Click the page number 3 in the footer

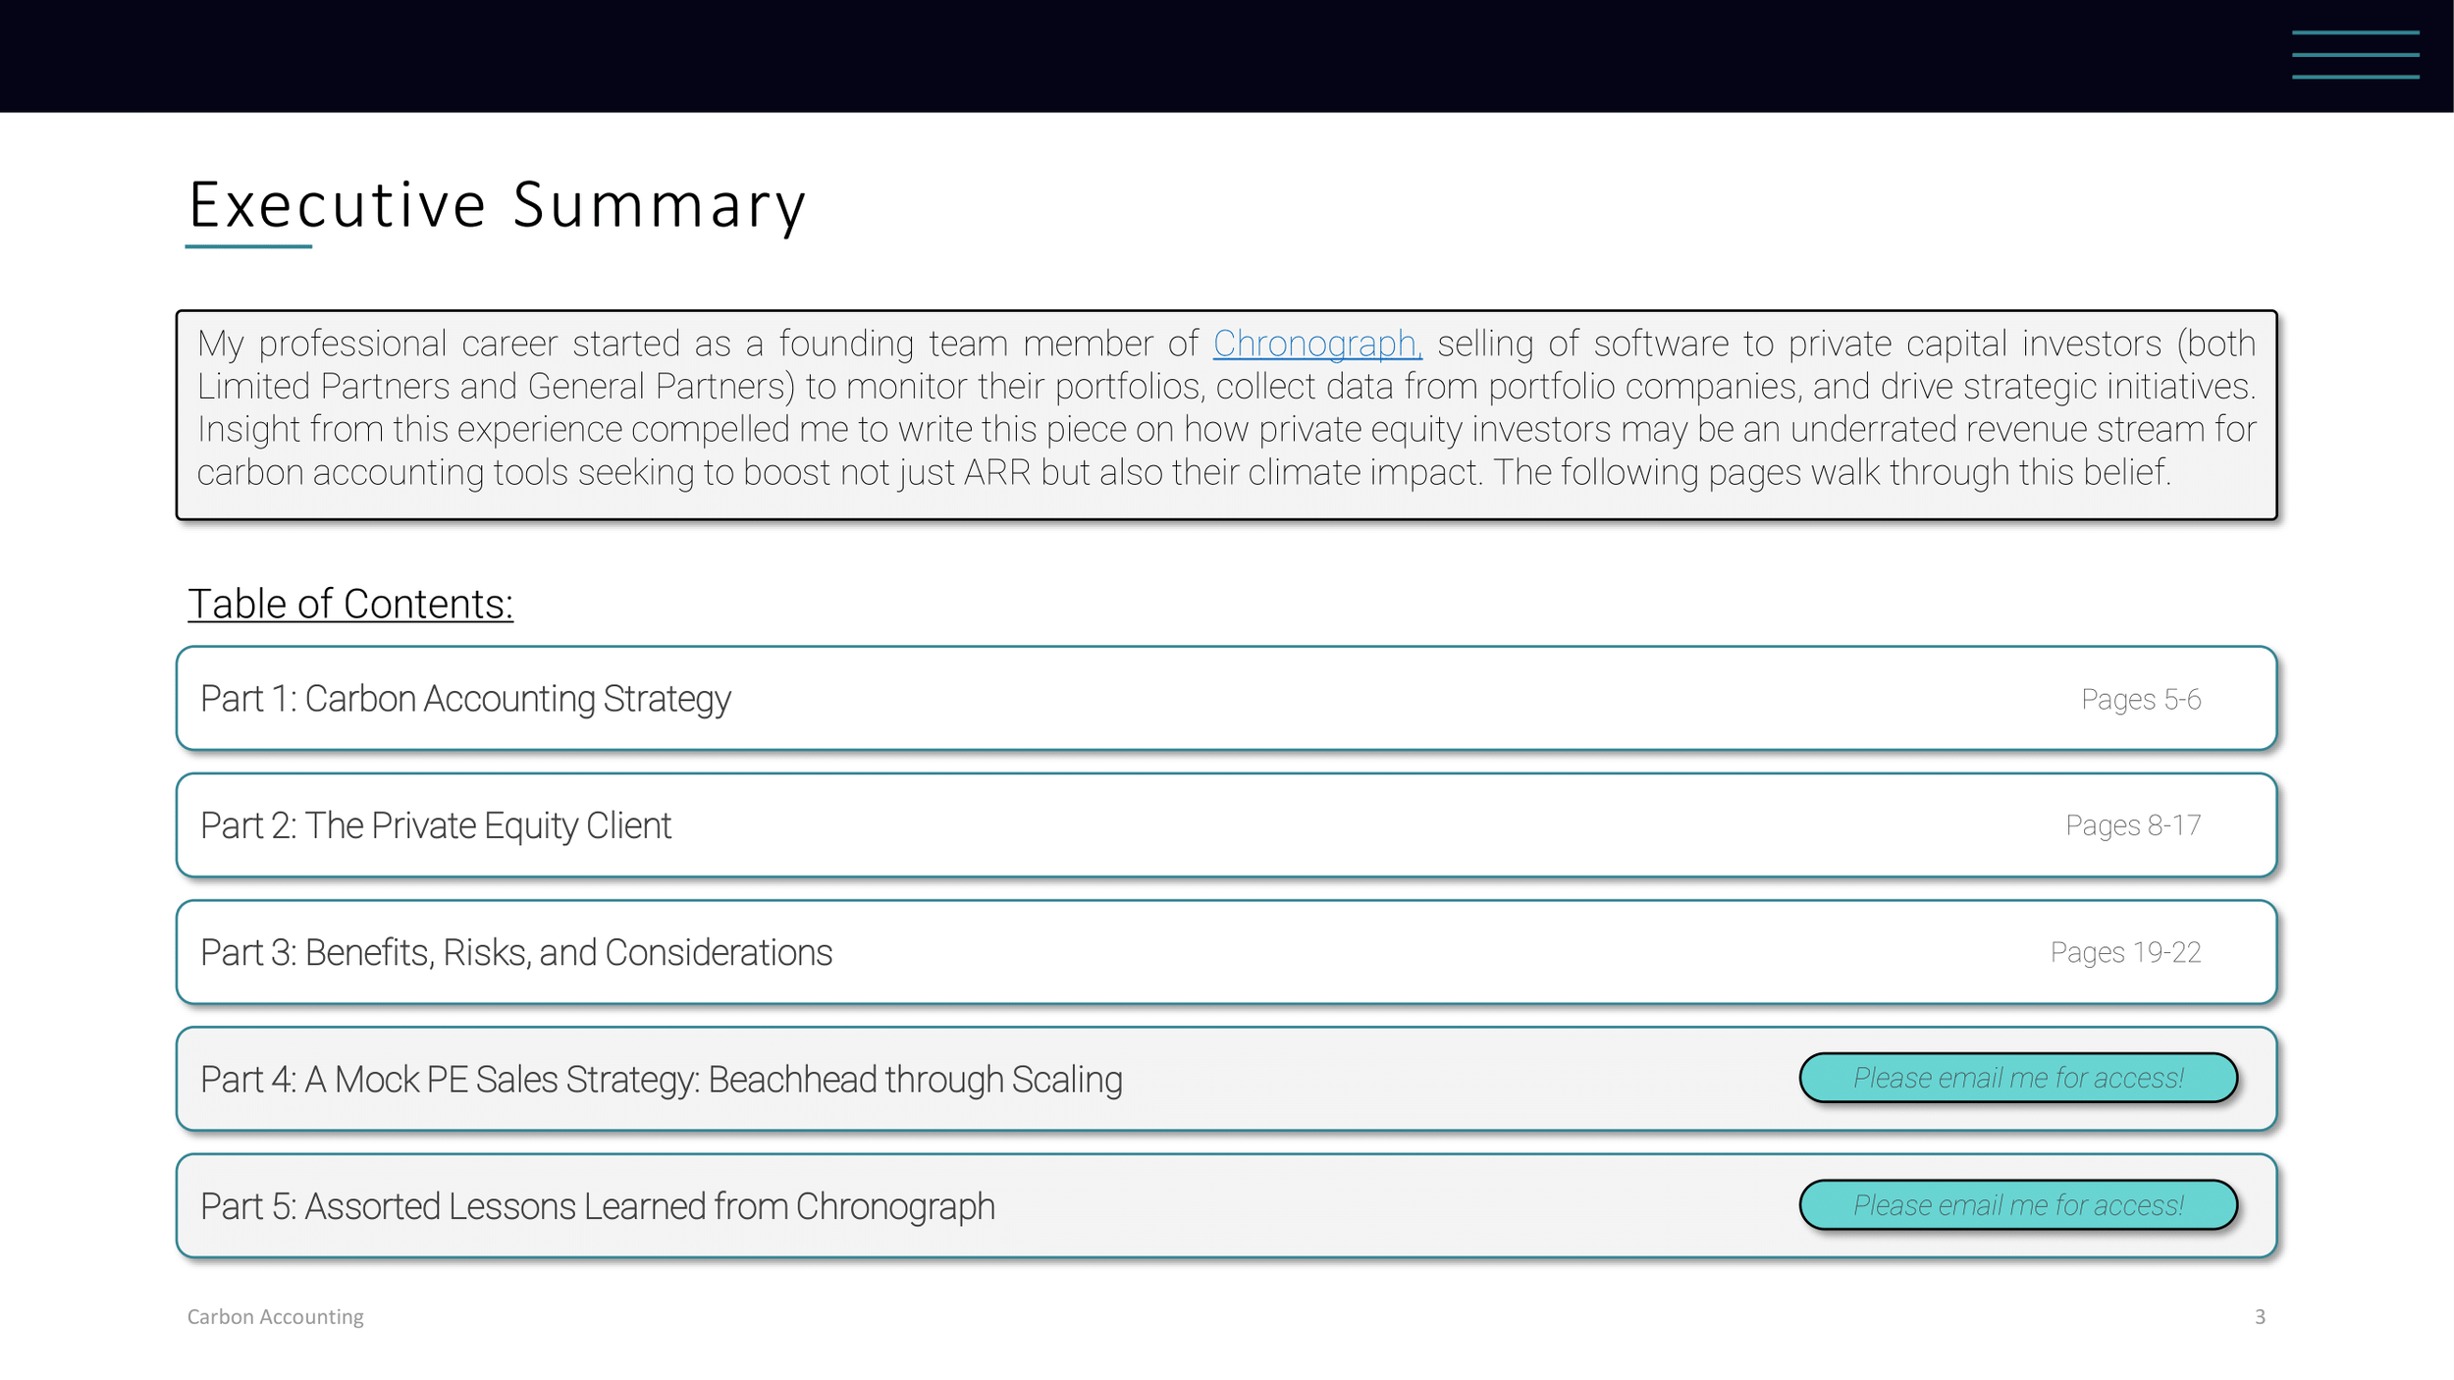[x=2260, y=1316]
